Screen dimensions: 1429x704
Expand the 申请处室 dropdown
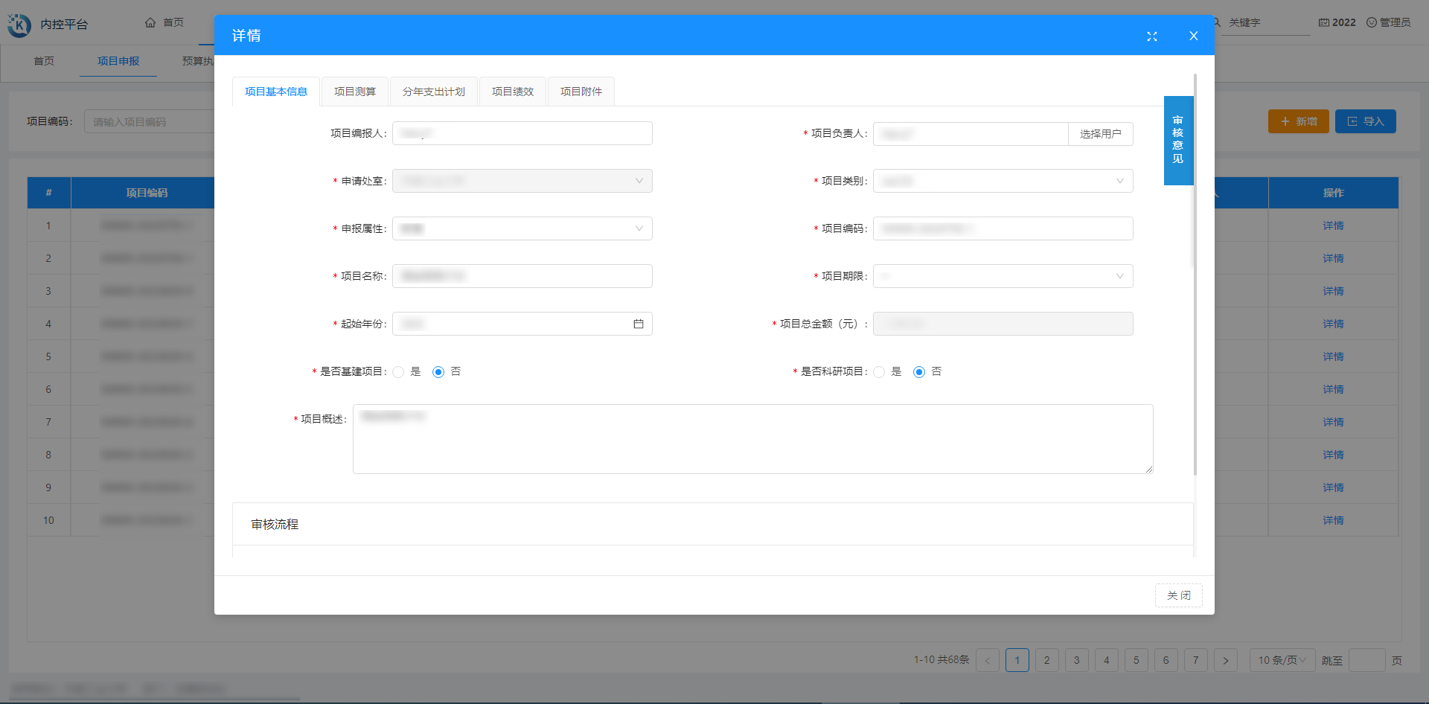click(522, 181)
